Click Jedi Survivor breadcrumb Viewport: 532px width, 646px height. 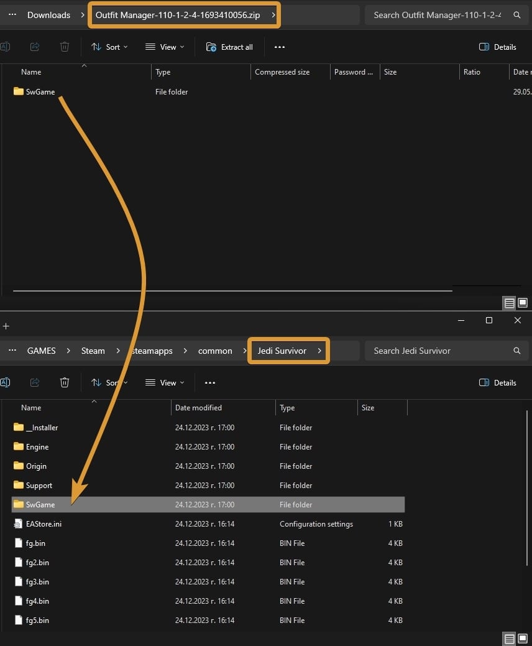pos(282,351)
